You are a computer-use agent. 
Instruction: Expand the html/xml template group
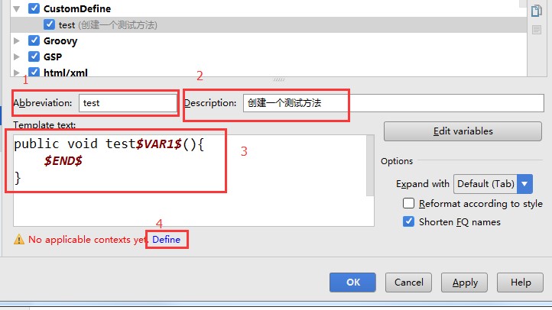point(17,73)
